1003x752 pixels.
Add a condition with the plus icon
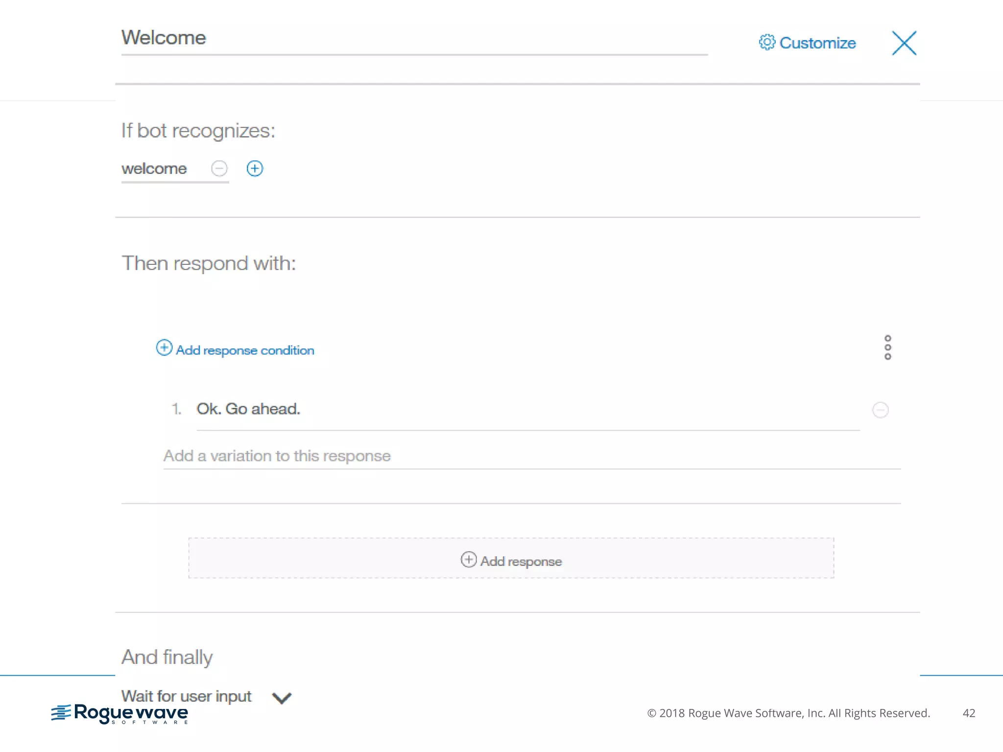[255, 168]
